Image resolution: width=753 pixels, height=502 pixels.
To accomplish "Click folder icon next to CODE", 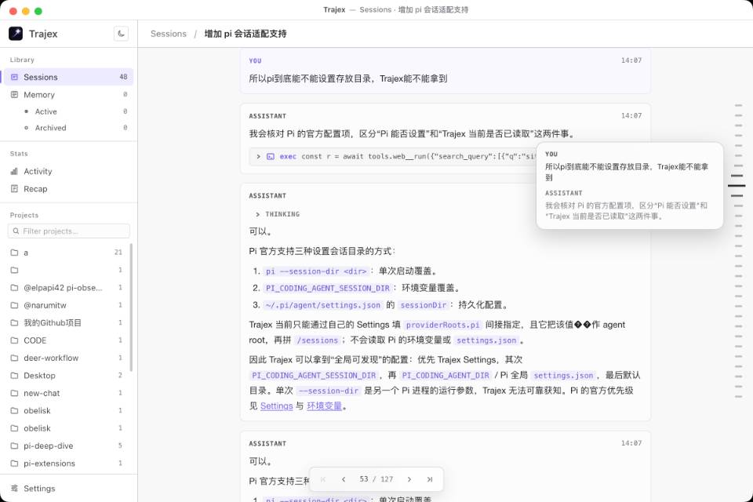I will tap(14, 340).
